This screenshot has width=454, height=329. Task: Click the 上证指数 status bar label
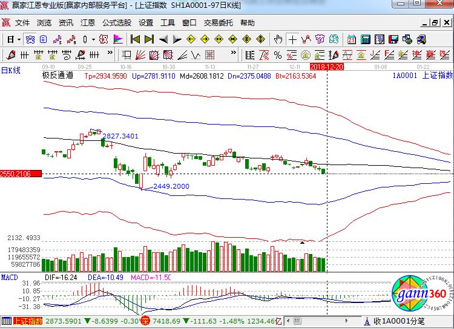(x=27, y=320)
